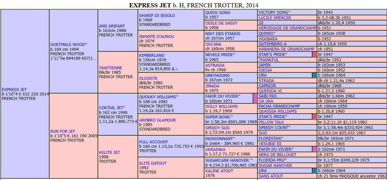This screenshot has width=387, height=180.
Task: Open the HERODIADE DE GRANDCHAMP link
Action: 288,28
